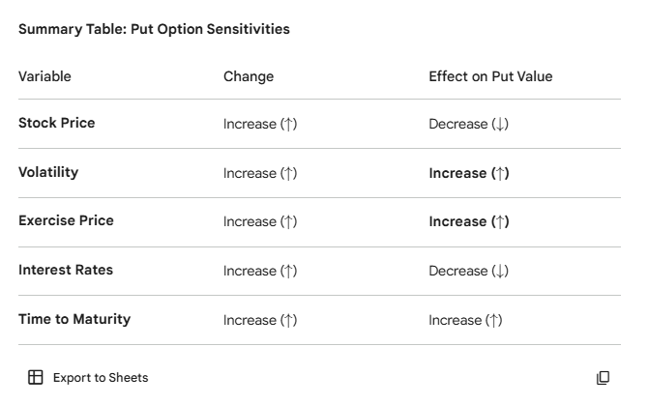Click the Summary Table title heading

tap(154, 29)
